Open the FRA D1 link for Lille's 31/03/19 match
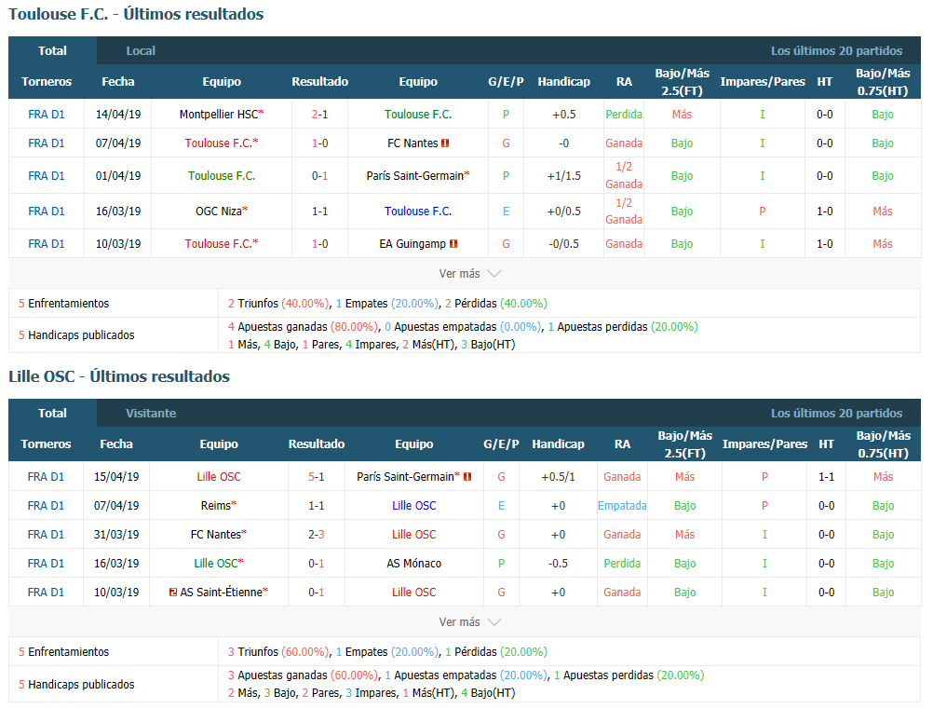Screen dimensions: 933x709 (x=46, y=535)
